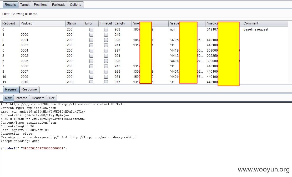
Task: Select row with payload 0000
Action: pos(144,35)
